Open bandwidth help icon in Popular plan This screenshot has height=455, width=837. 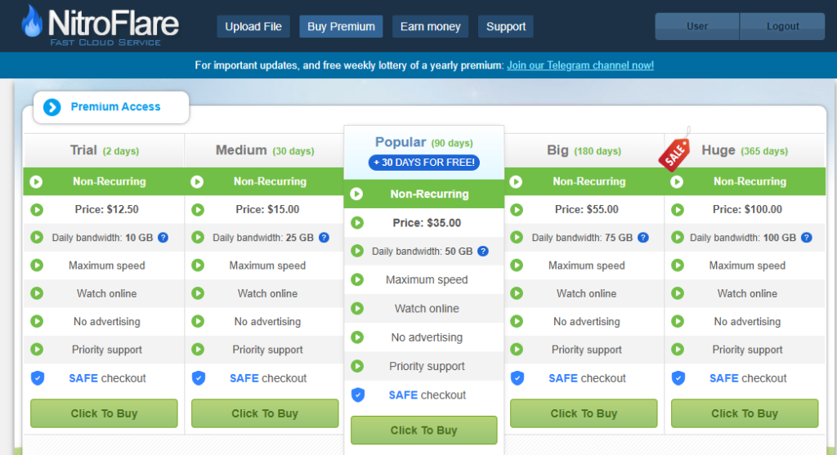[x=483, y=252]
